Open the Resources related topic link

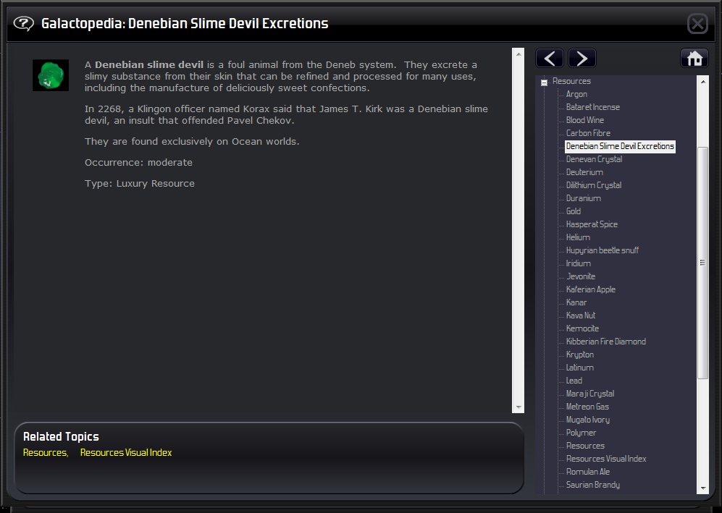pos(45,453)
